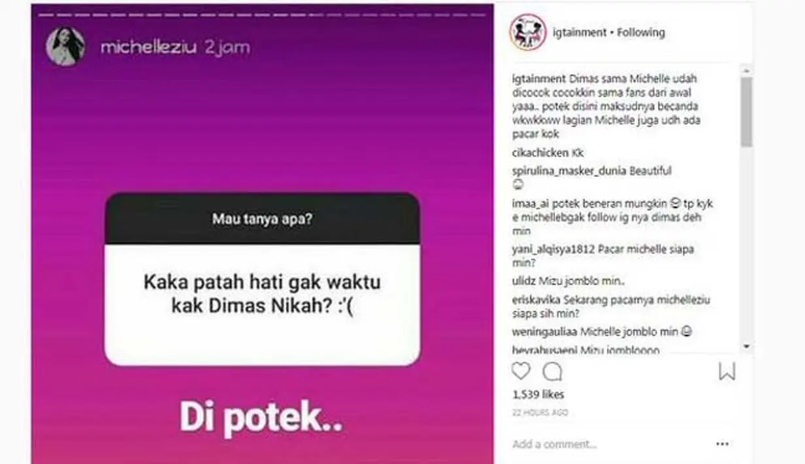Click the michelleziu username on the story

[x=148, y=48]
